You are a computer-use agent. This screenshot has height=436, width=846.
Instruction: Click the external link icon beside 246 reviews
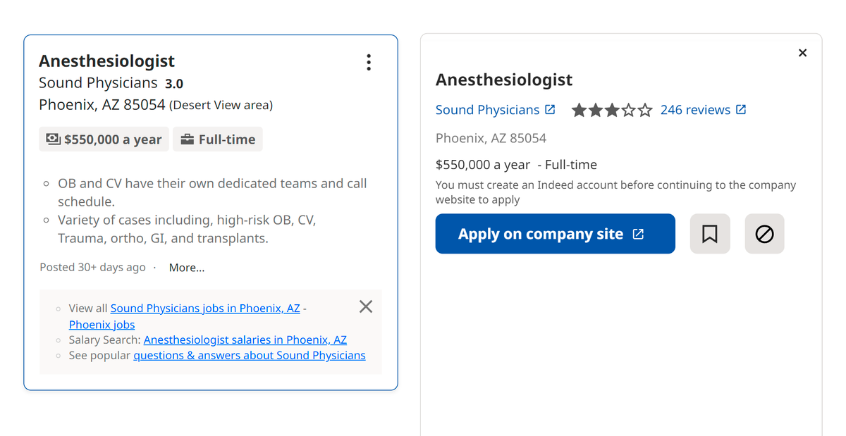741,110
